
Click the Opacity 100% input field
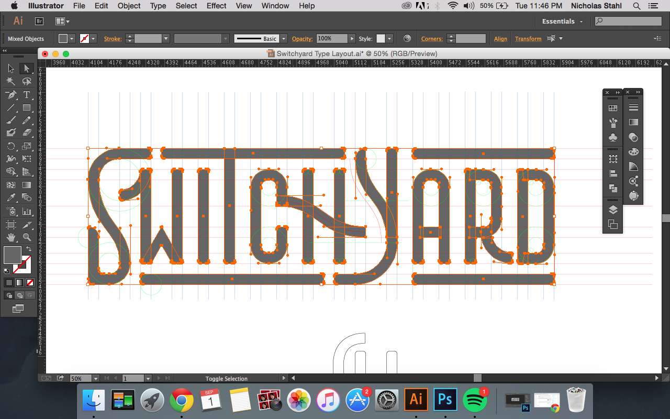pyautogui.click(x=332, y=39)
